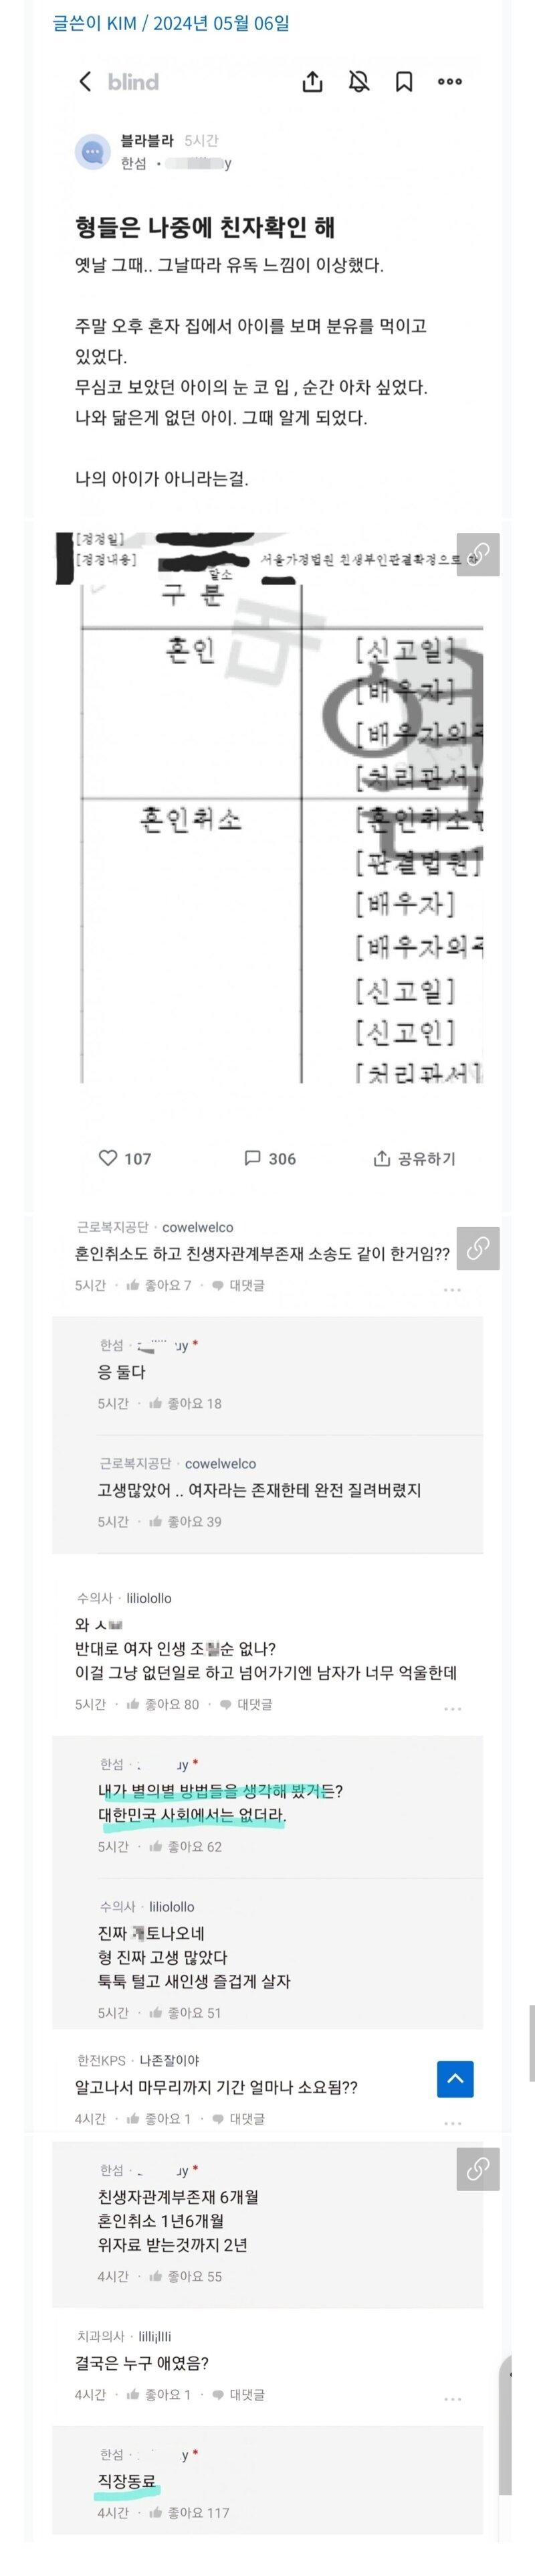Tap the 블라블라 profile avatar
The width and height of the screenshot is (535, 2576).
tap(95, 148)
